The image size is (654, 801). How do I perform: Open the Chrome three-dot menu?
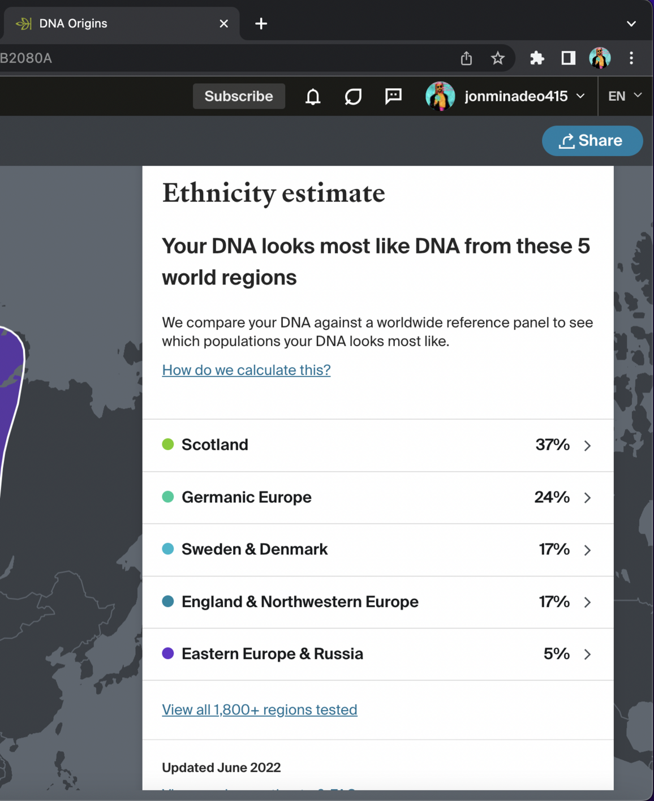pyautogui.click(x=631, y=58)
